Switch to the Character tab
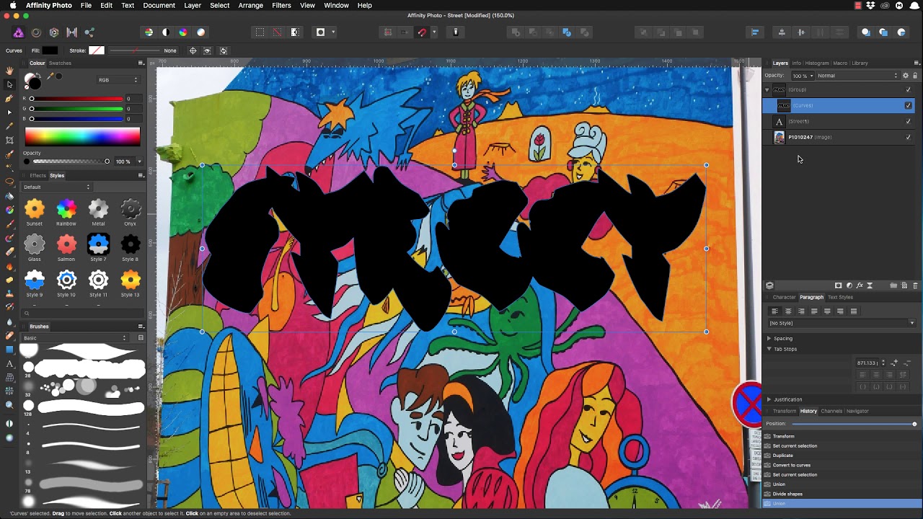 click(x=784, y=297)
